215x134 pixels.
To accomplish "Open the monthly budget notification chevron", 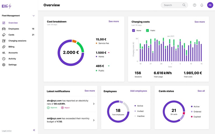I will point(94,120).
